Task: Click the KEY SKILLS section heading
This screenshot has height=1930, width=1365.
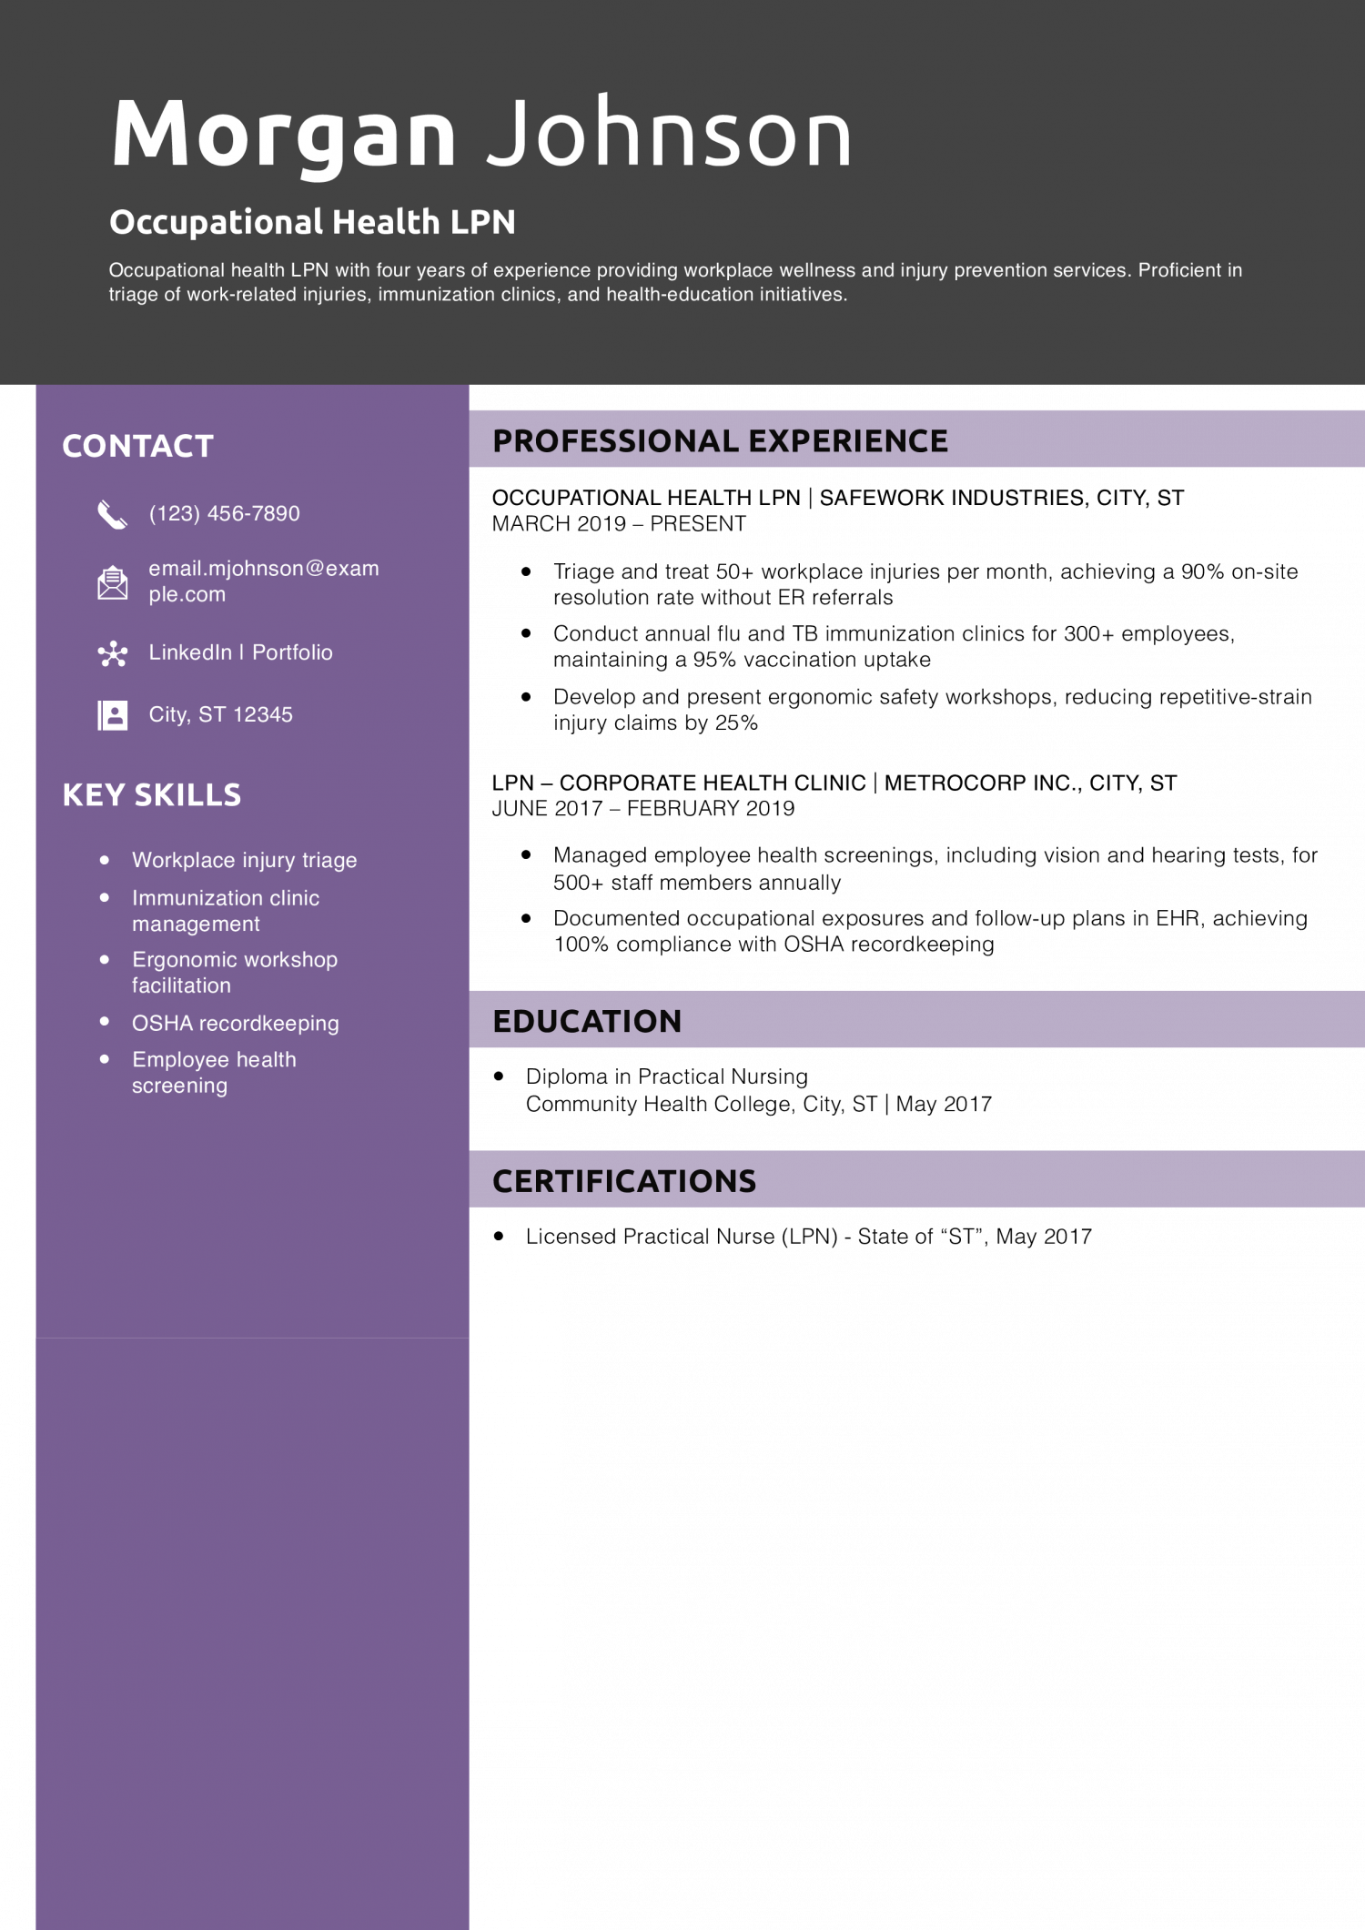Action: 151,794
